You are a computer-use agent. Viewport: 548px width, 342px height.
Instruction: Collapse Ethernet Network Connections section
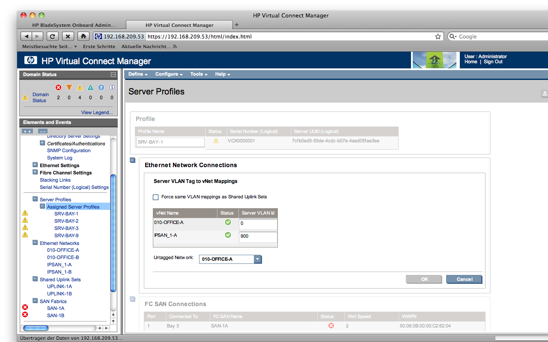tap(133, 160)
